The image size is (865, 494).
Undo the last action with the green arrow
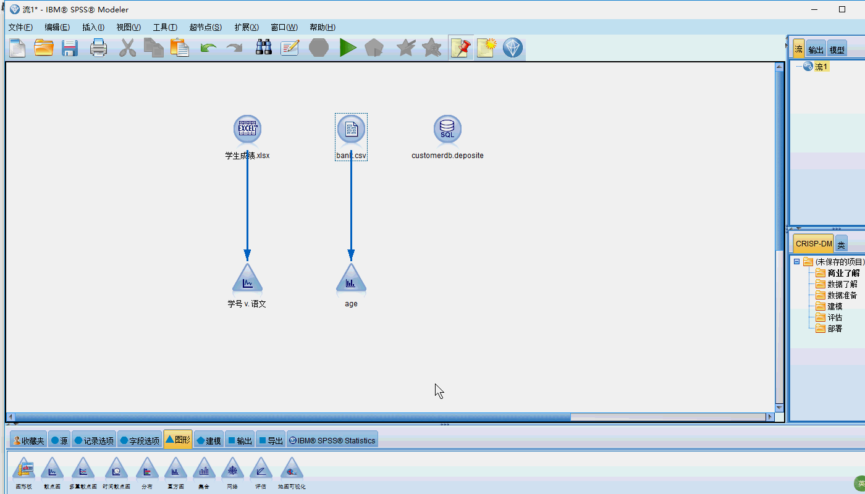pyautogui.click(x=208, y=48)
